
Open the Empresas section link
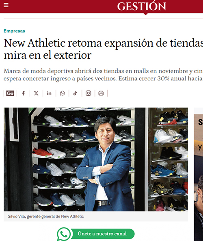click(14, 31)
